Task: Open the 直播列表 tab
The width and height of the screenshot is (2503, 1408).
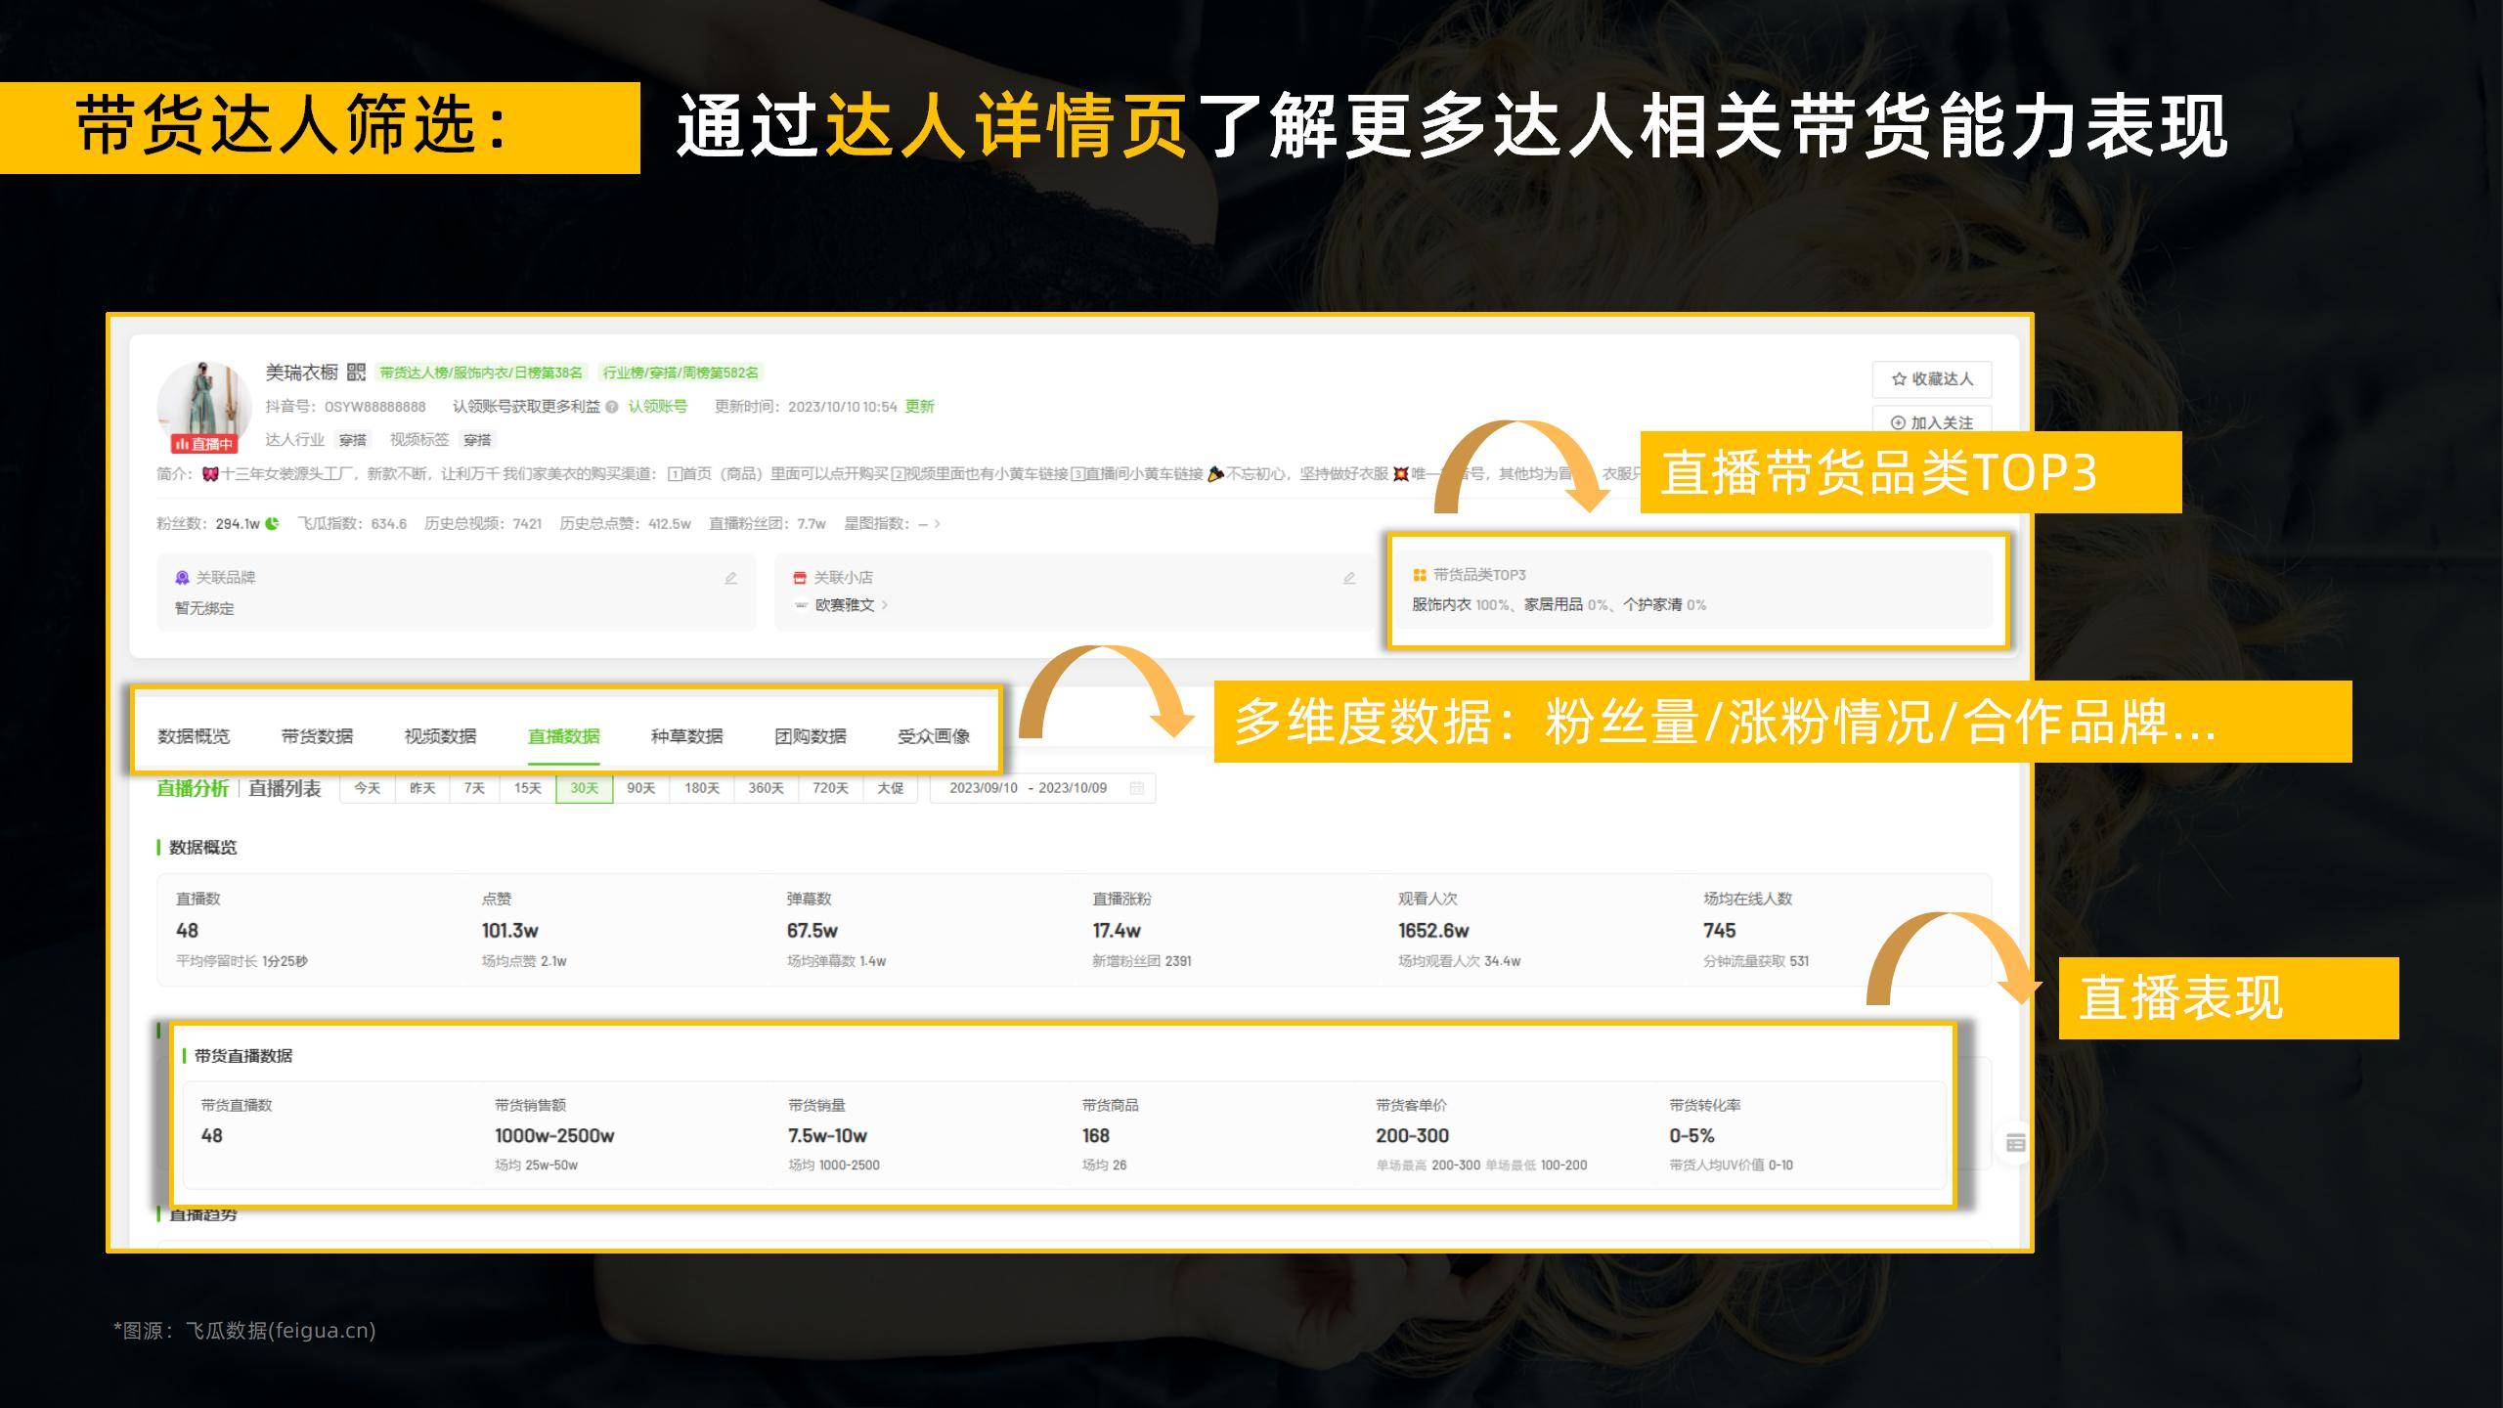Action: click(285, 789)
